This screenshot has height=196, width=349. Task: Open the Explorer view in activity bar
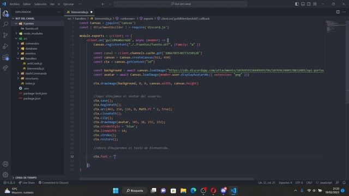pyautogui.click(x=5, y=14)
